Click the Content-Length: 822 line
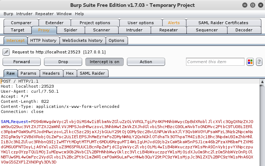The height and width of the screenshot is (166, 265). (25, 101)
